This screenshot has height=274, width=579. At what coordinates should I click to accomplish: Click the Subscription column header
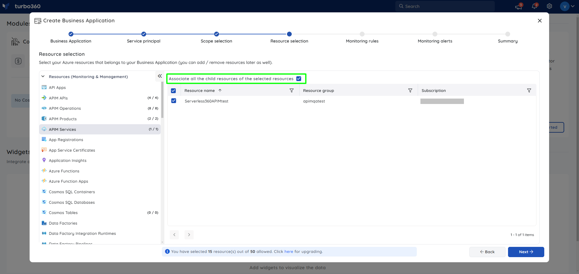pyautogui.click(x=434, y=90)
